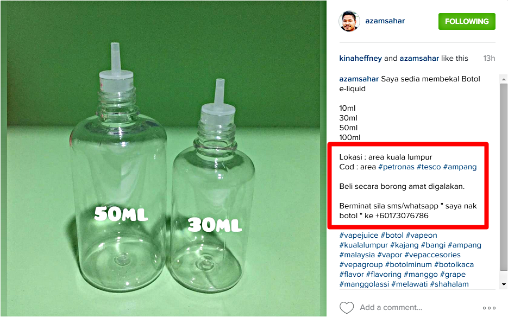Open kinaheffney's profile link
The width and height of the screenshot is (508, 317).
click(x=360, y=58)
